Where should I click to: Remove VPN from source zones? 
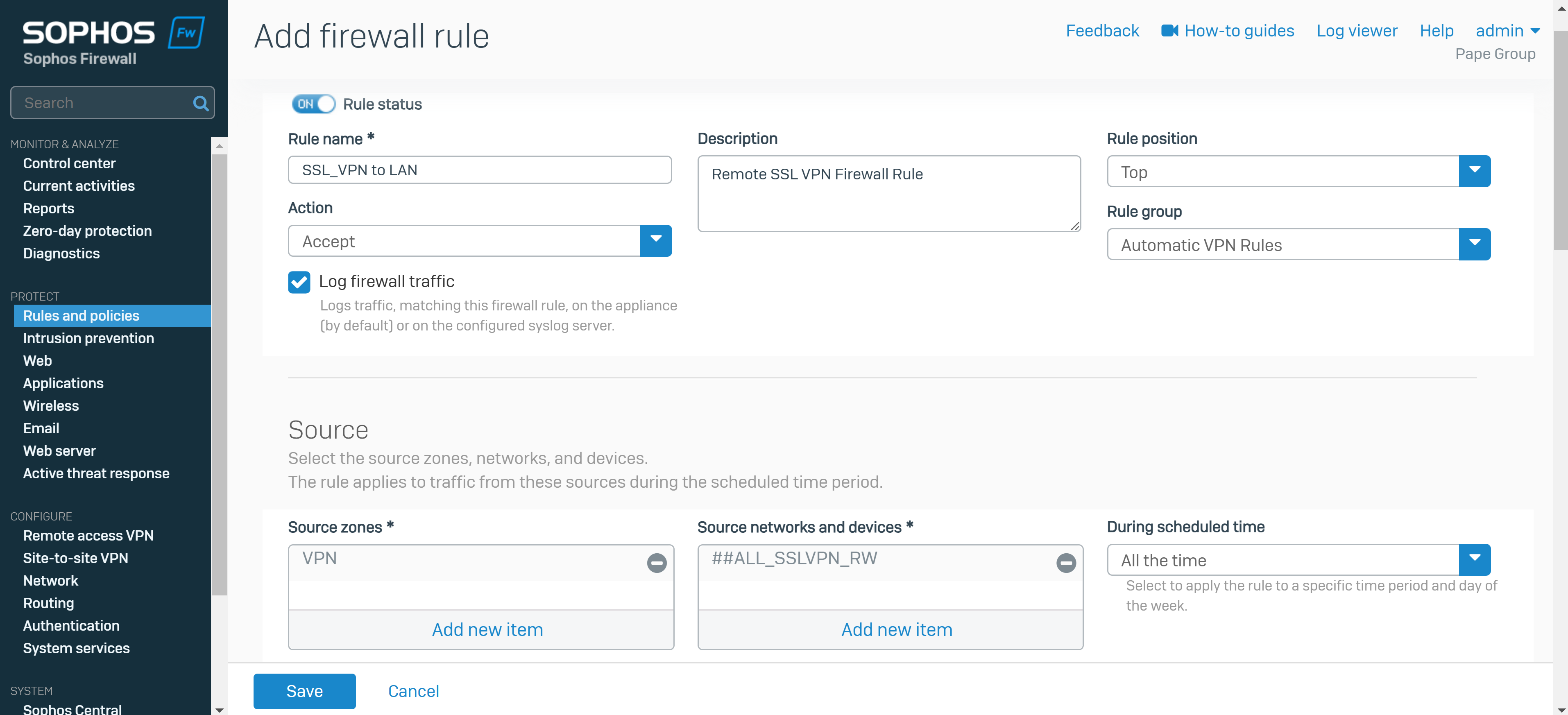656,563
